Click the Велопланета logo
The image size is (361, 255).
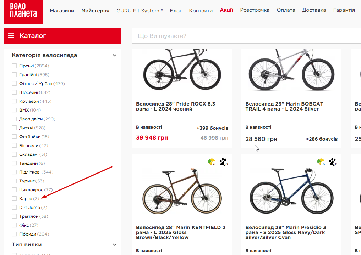pos(23,12)
